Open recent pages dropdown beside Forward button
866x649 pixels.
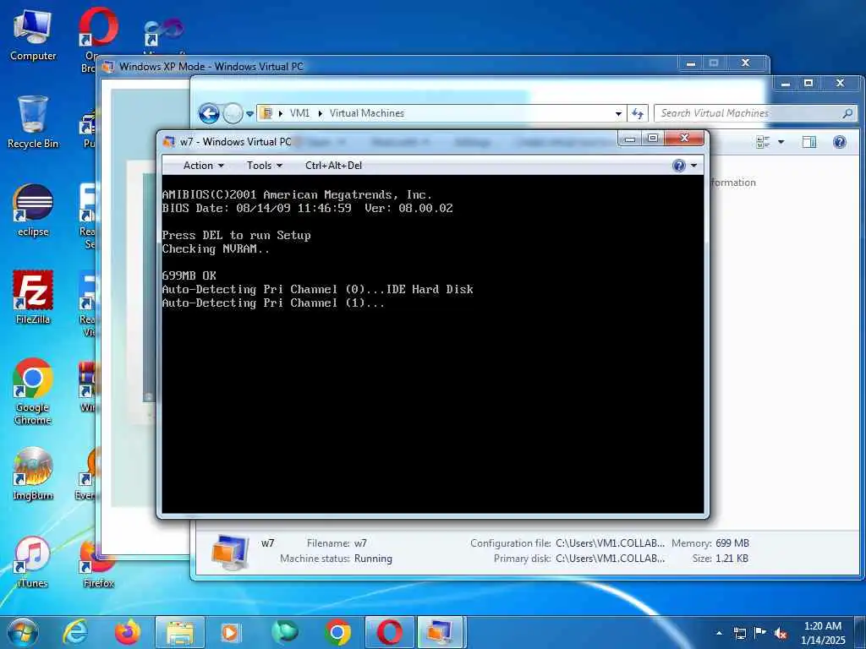tap(249, 114)
